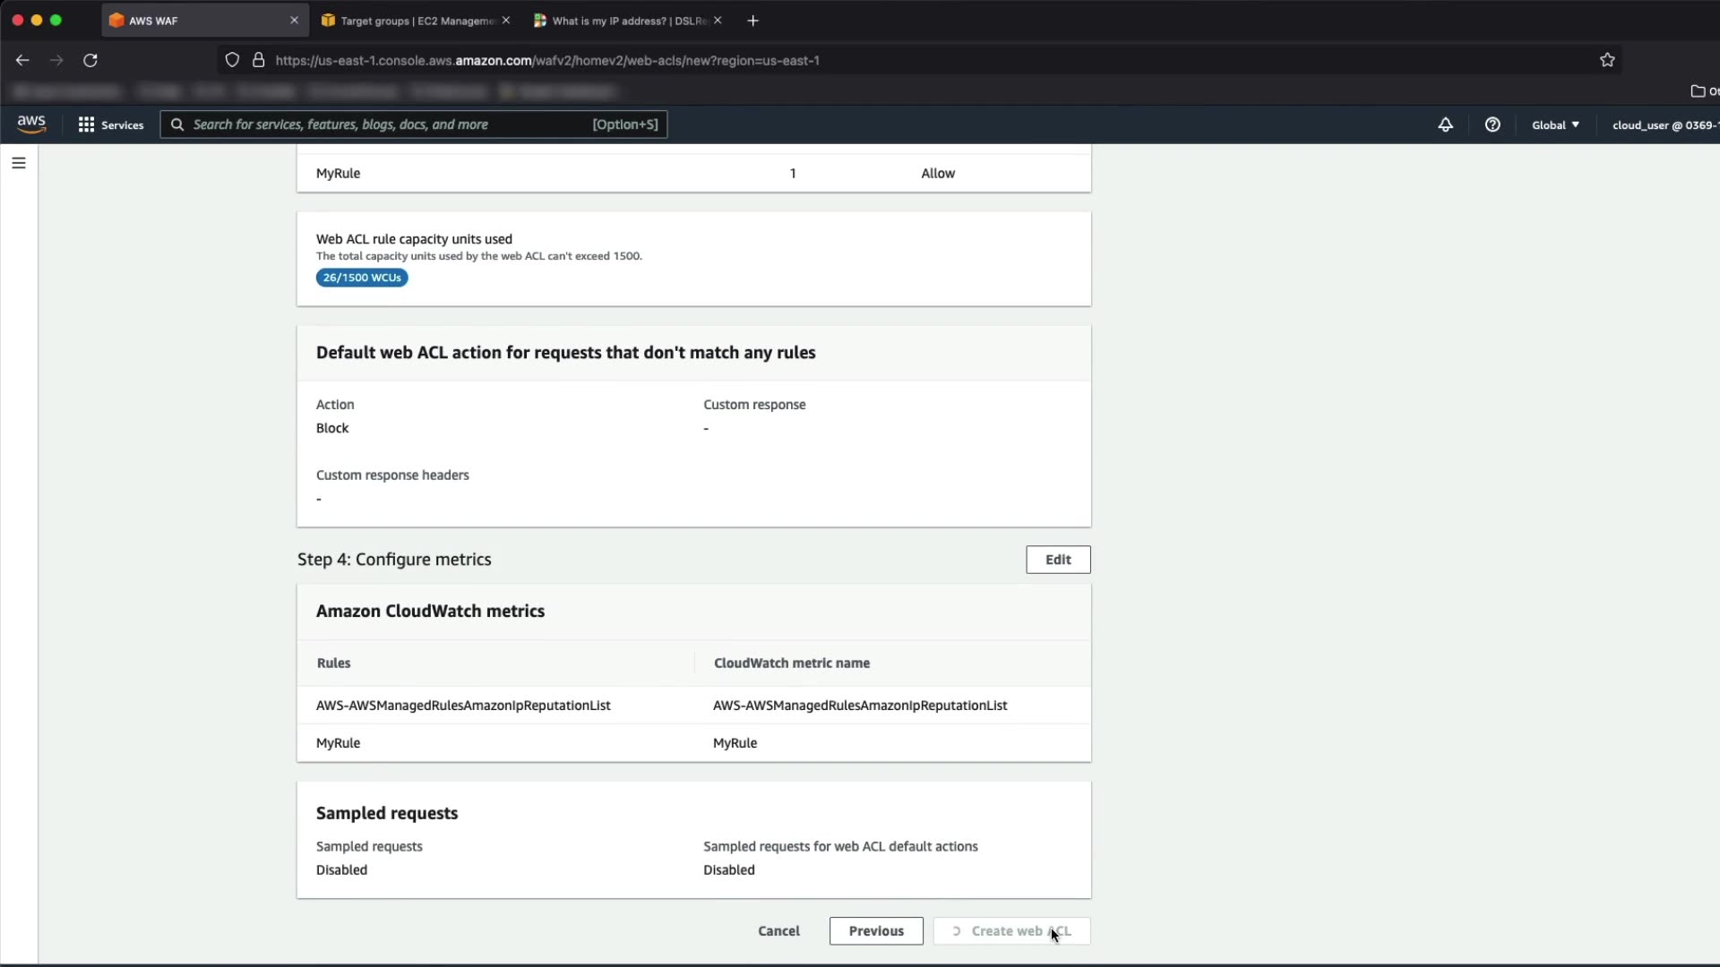Reload the current browser page
This screenshot has width=1720, height=967.
coord(90,60)
